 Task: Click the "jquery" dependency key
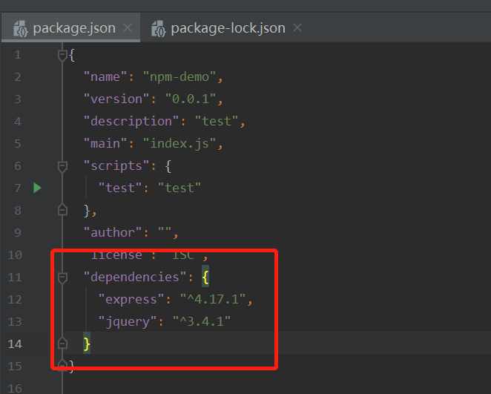tap(127, 321)
